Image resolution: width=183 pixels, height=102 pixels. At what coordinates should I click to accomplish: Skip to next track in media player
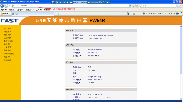click(x=71, y=2)
